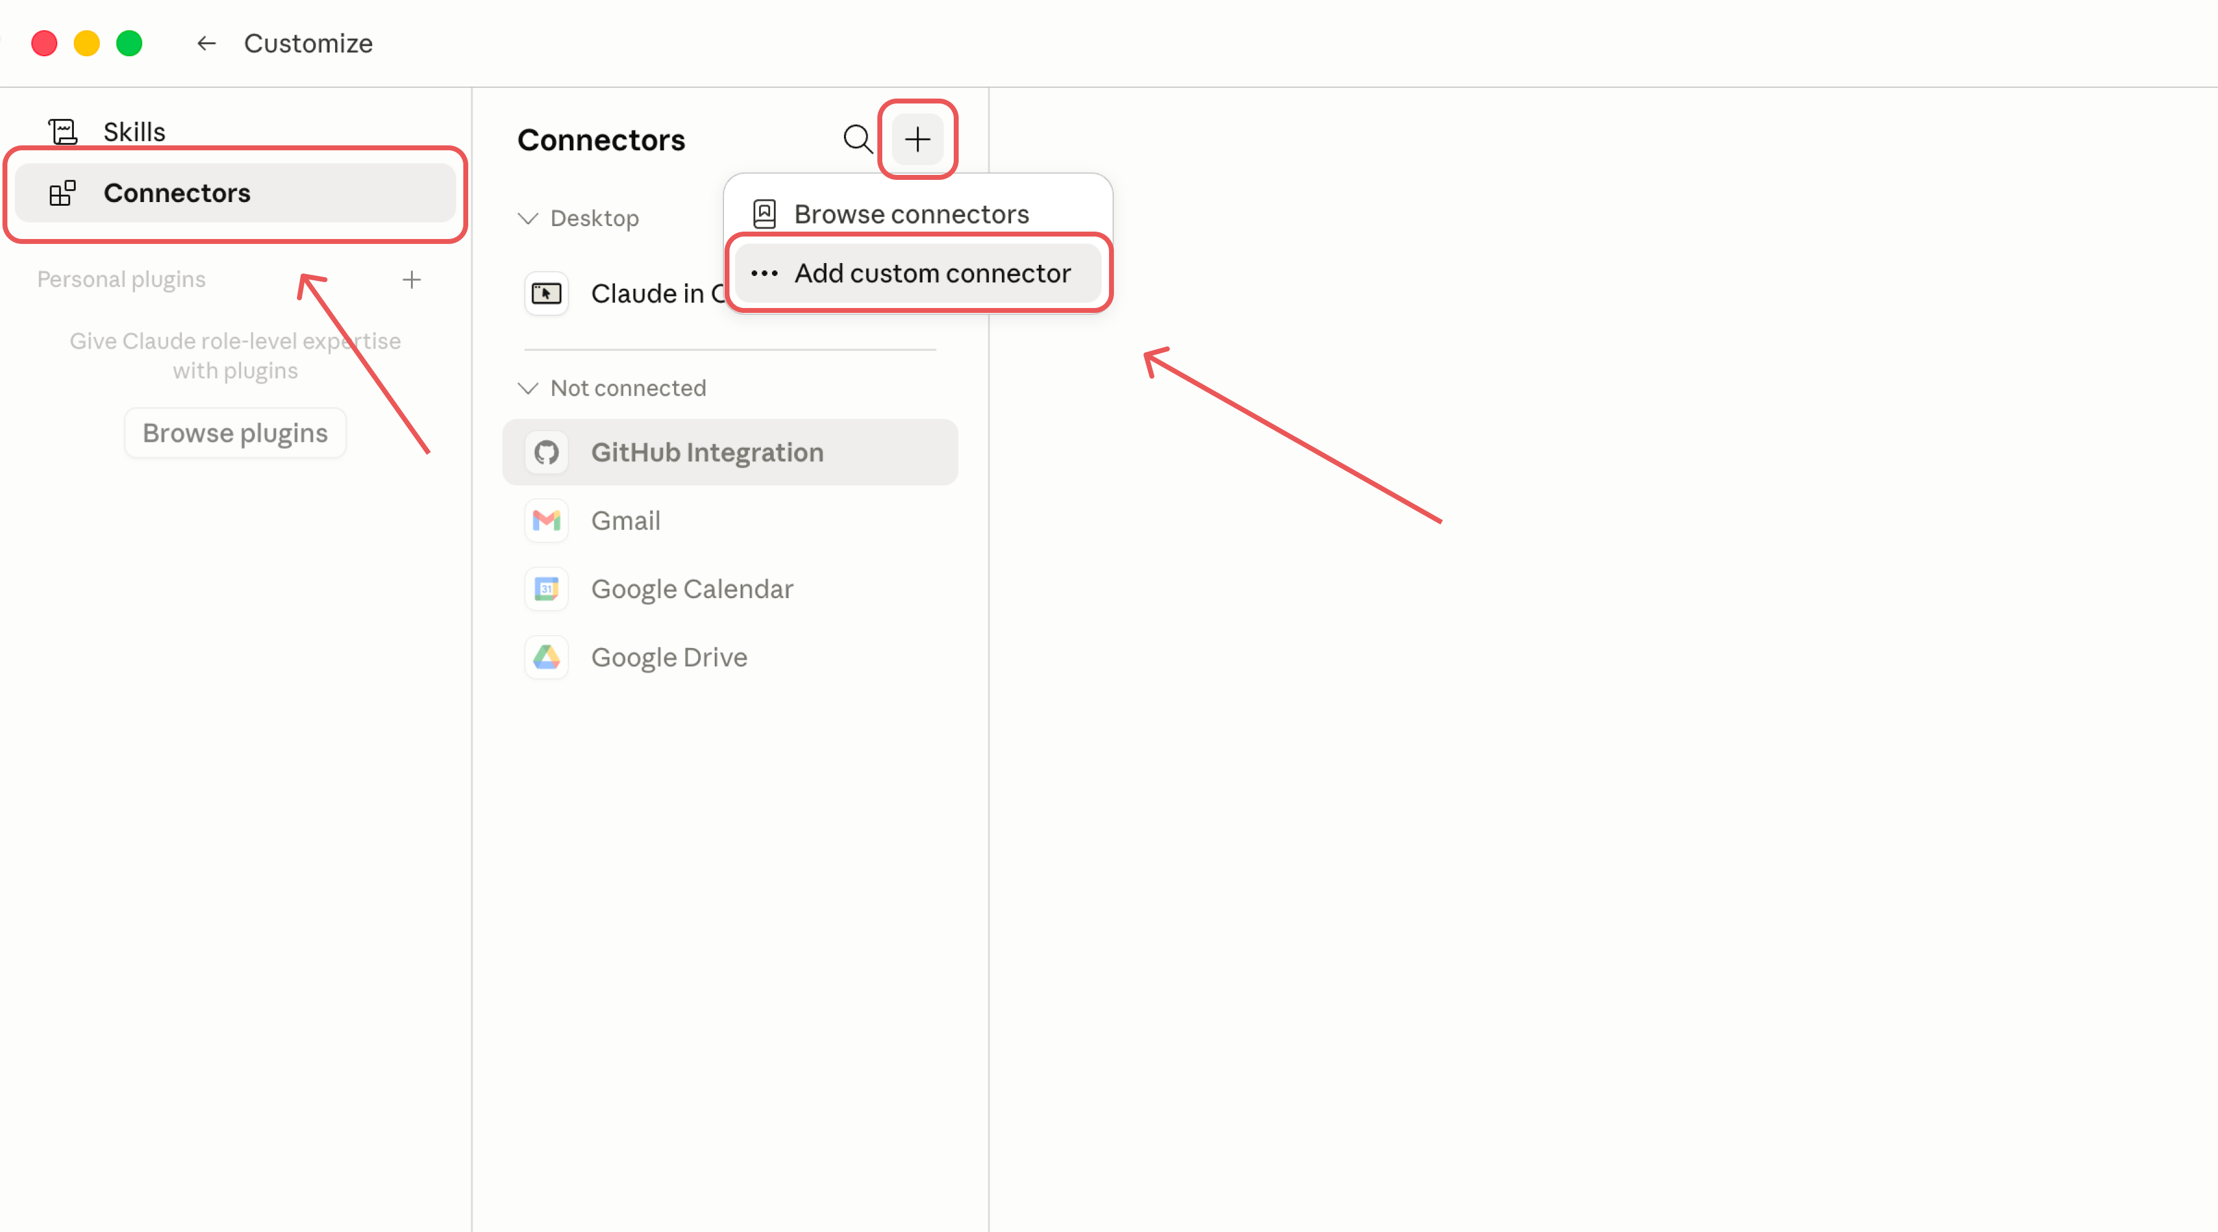The width and height of the screenshot is (2218, 1232).
Task: Click the Connectors blocks icon in sidebar
Action: (x=63, y=193)
